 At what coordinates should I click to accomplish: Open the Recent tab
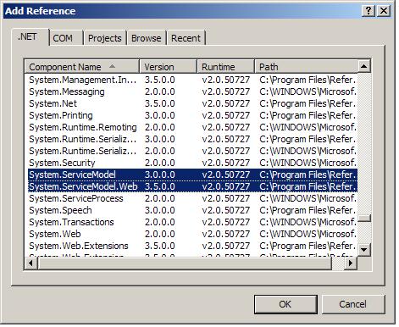tap(186, 38)
